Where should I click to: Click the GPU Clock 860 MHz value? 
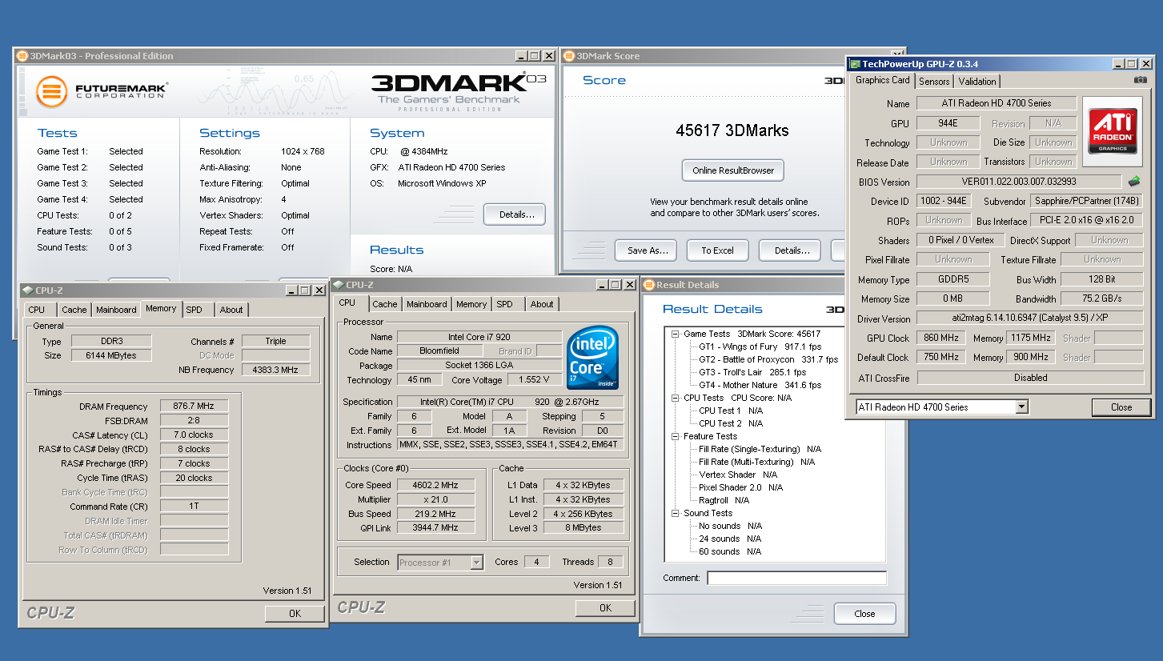tap(941, 338)
